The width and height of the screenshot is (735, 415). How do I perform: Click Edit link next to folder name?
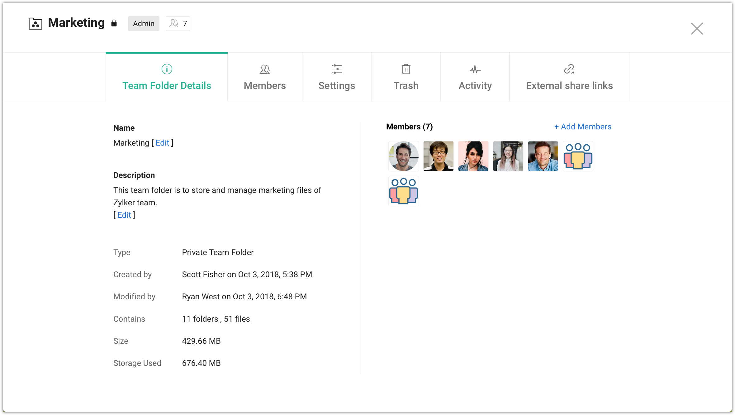pos(162,143)
